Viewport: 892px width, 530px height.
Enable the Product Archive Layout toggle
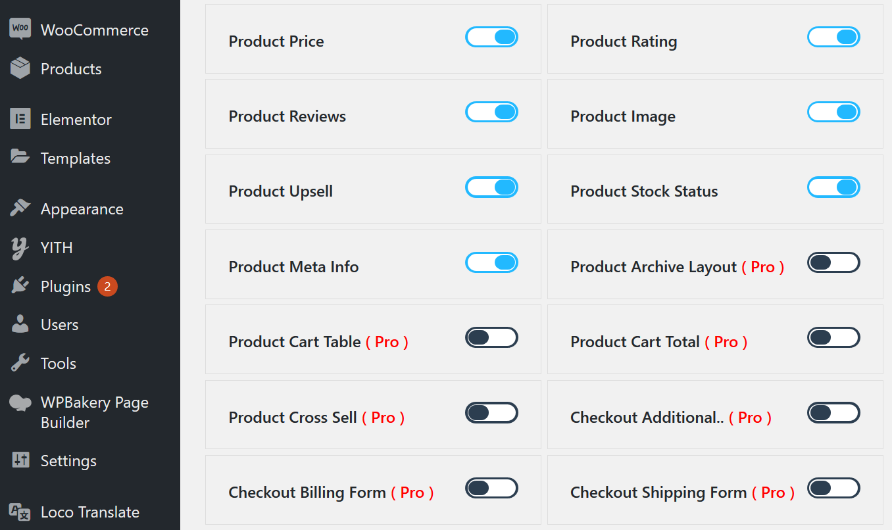tap(833, 263)
